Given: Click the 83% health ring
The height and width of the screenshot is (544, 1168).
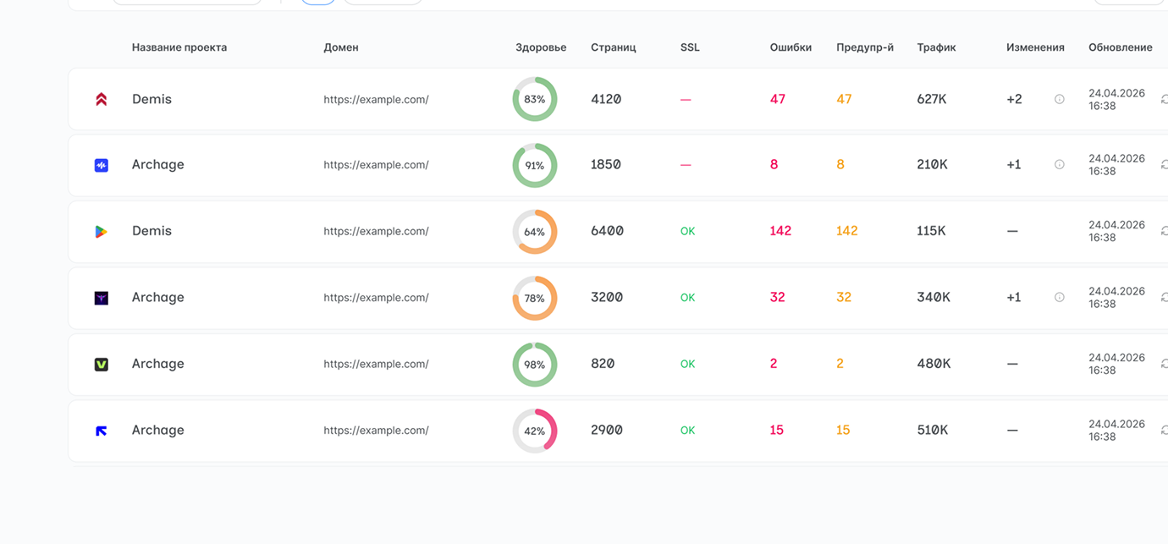Looking at the screenshot, I should click(x=535, y=99).
